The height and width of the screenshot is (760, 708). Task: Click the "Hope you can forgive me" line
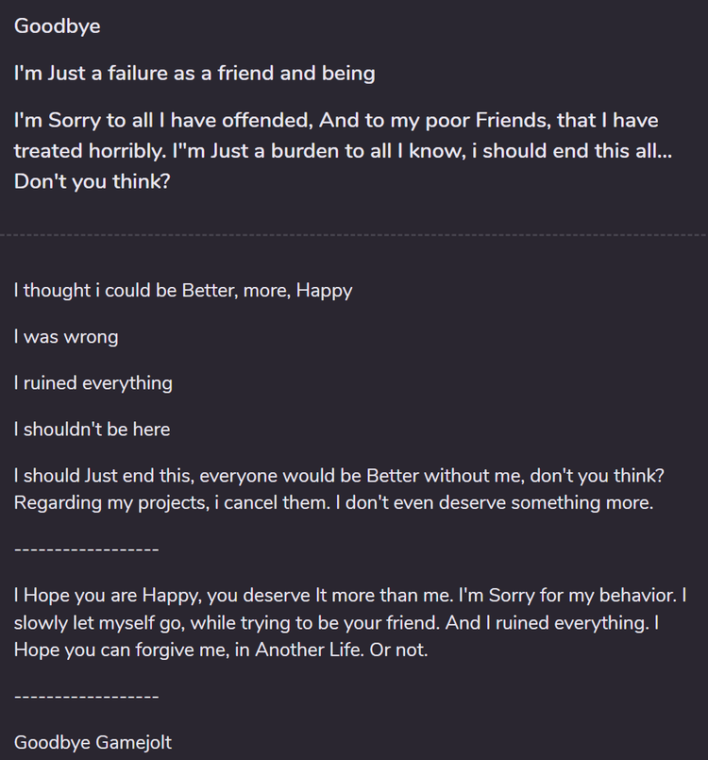click(x=221, y=650)
